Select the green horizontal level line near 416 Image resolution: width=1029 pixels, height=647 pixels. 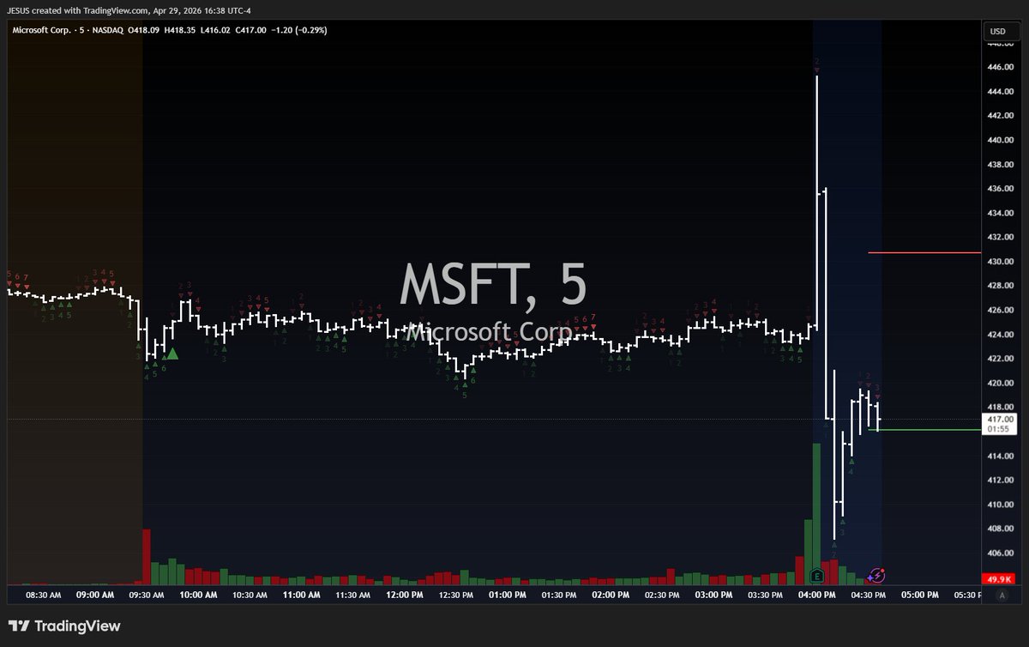pyautogui.click(x=924, y=429)
